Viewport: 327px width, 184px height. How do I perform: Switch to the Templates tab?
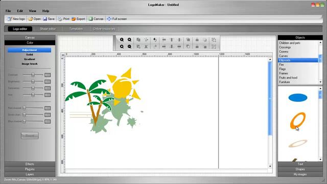click(76, 29)
